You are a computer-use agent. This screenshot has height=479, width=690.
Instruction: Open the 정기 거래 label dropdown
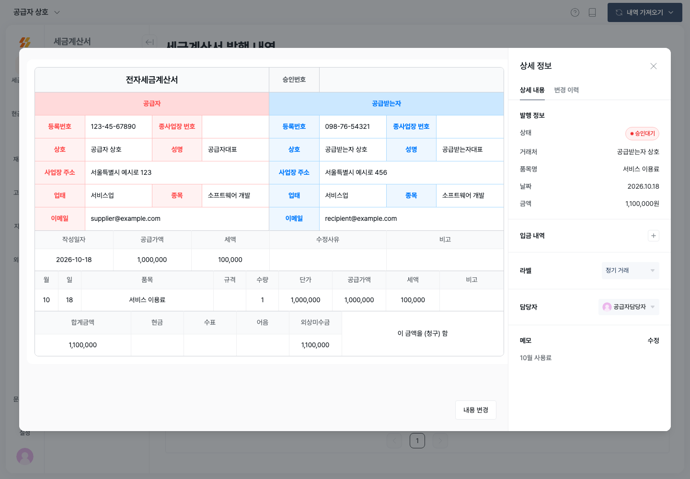(x=631, y=271)
